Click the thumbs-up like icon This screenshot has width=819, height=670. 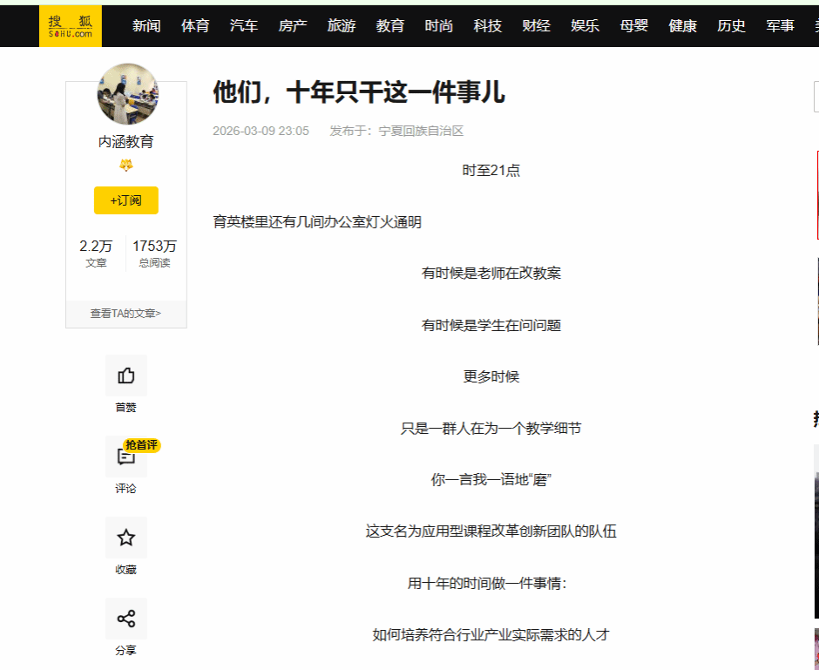pyautogui.click(x=126, y=376)
